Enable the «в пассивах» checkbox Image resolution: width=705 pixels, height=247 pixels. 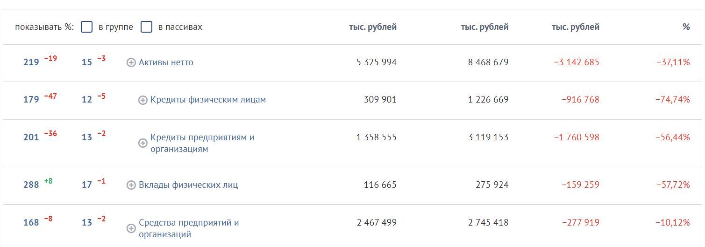147,27
